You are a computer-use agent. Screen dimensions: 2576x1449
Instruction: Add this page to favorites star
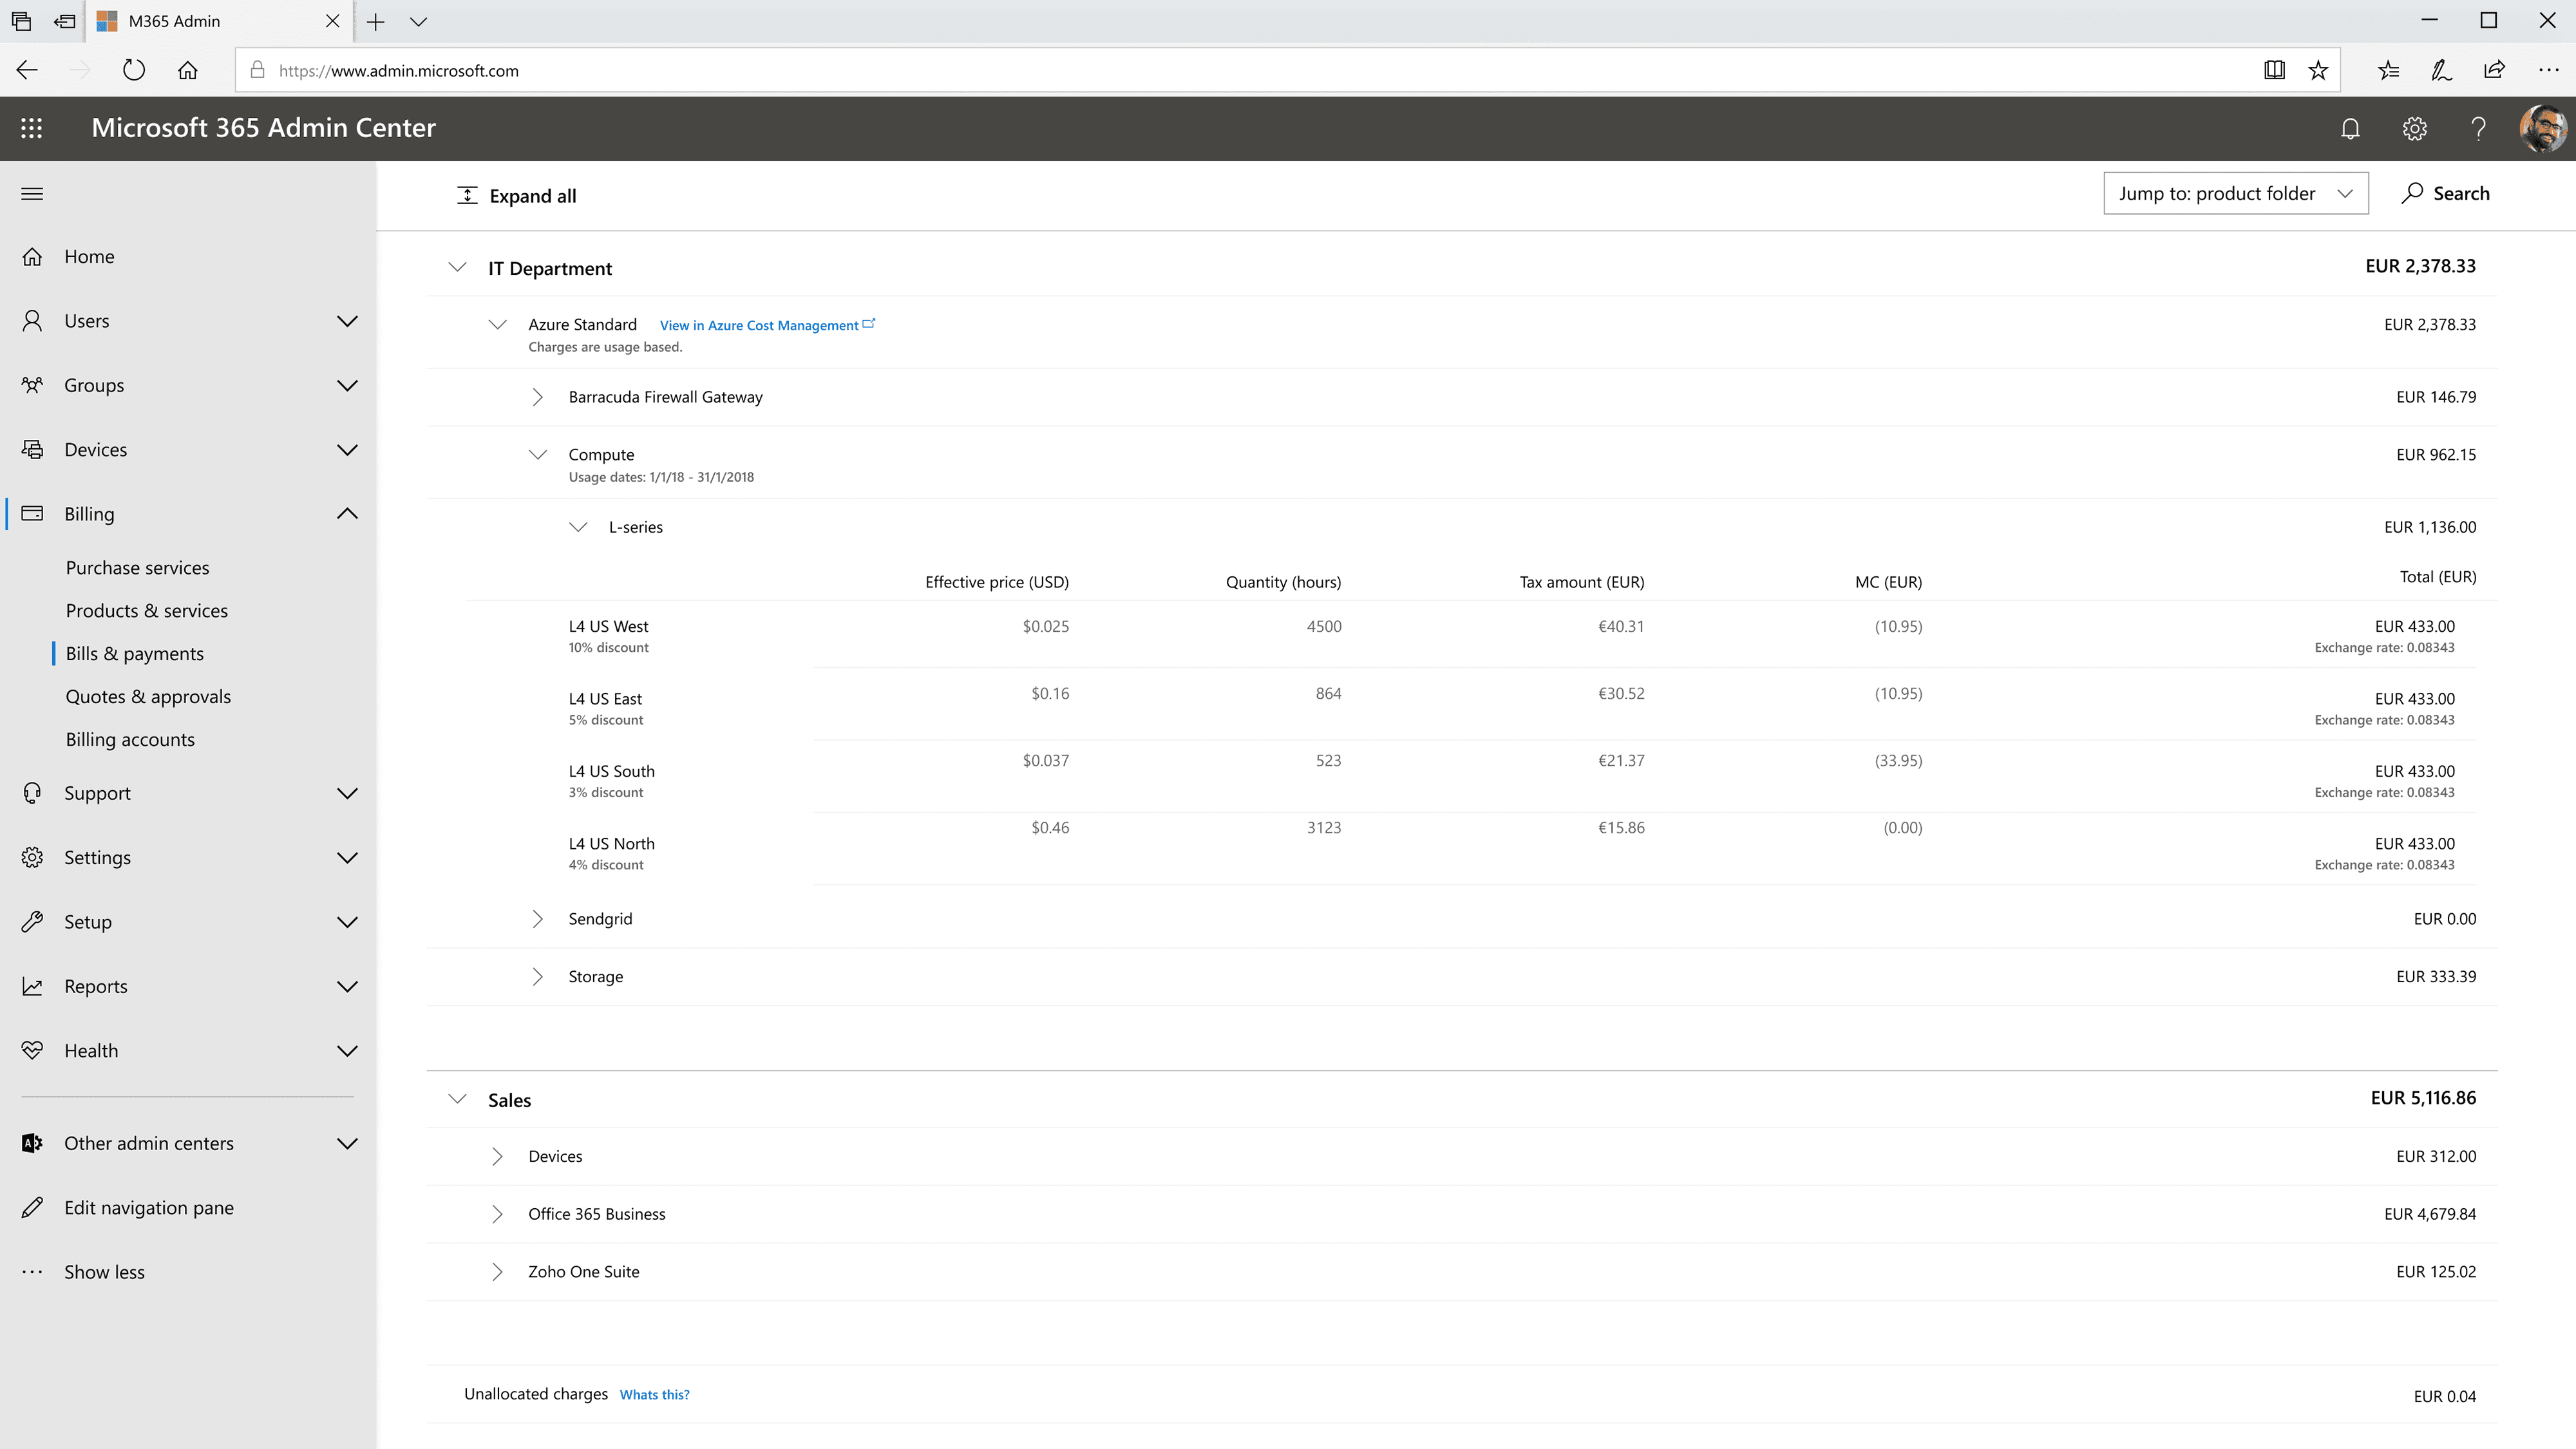tap(2318, 70)
